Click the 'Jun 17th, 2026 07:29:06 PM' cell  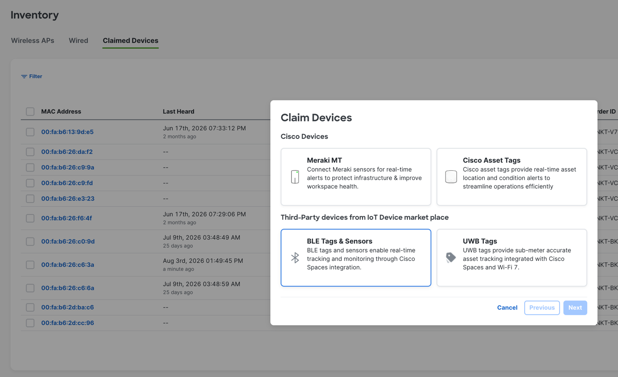click(204, 214)
